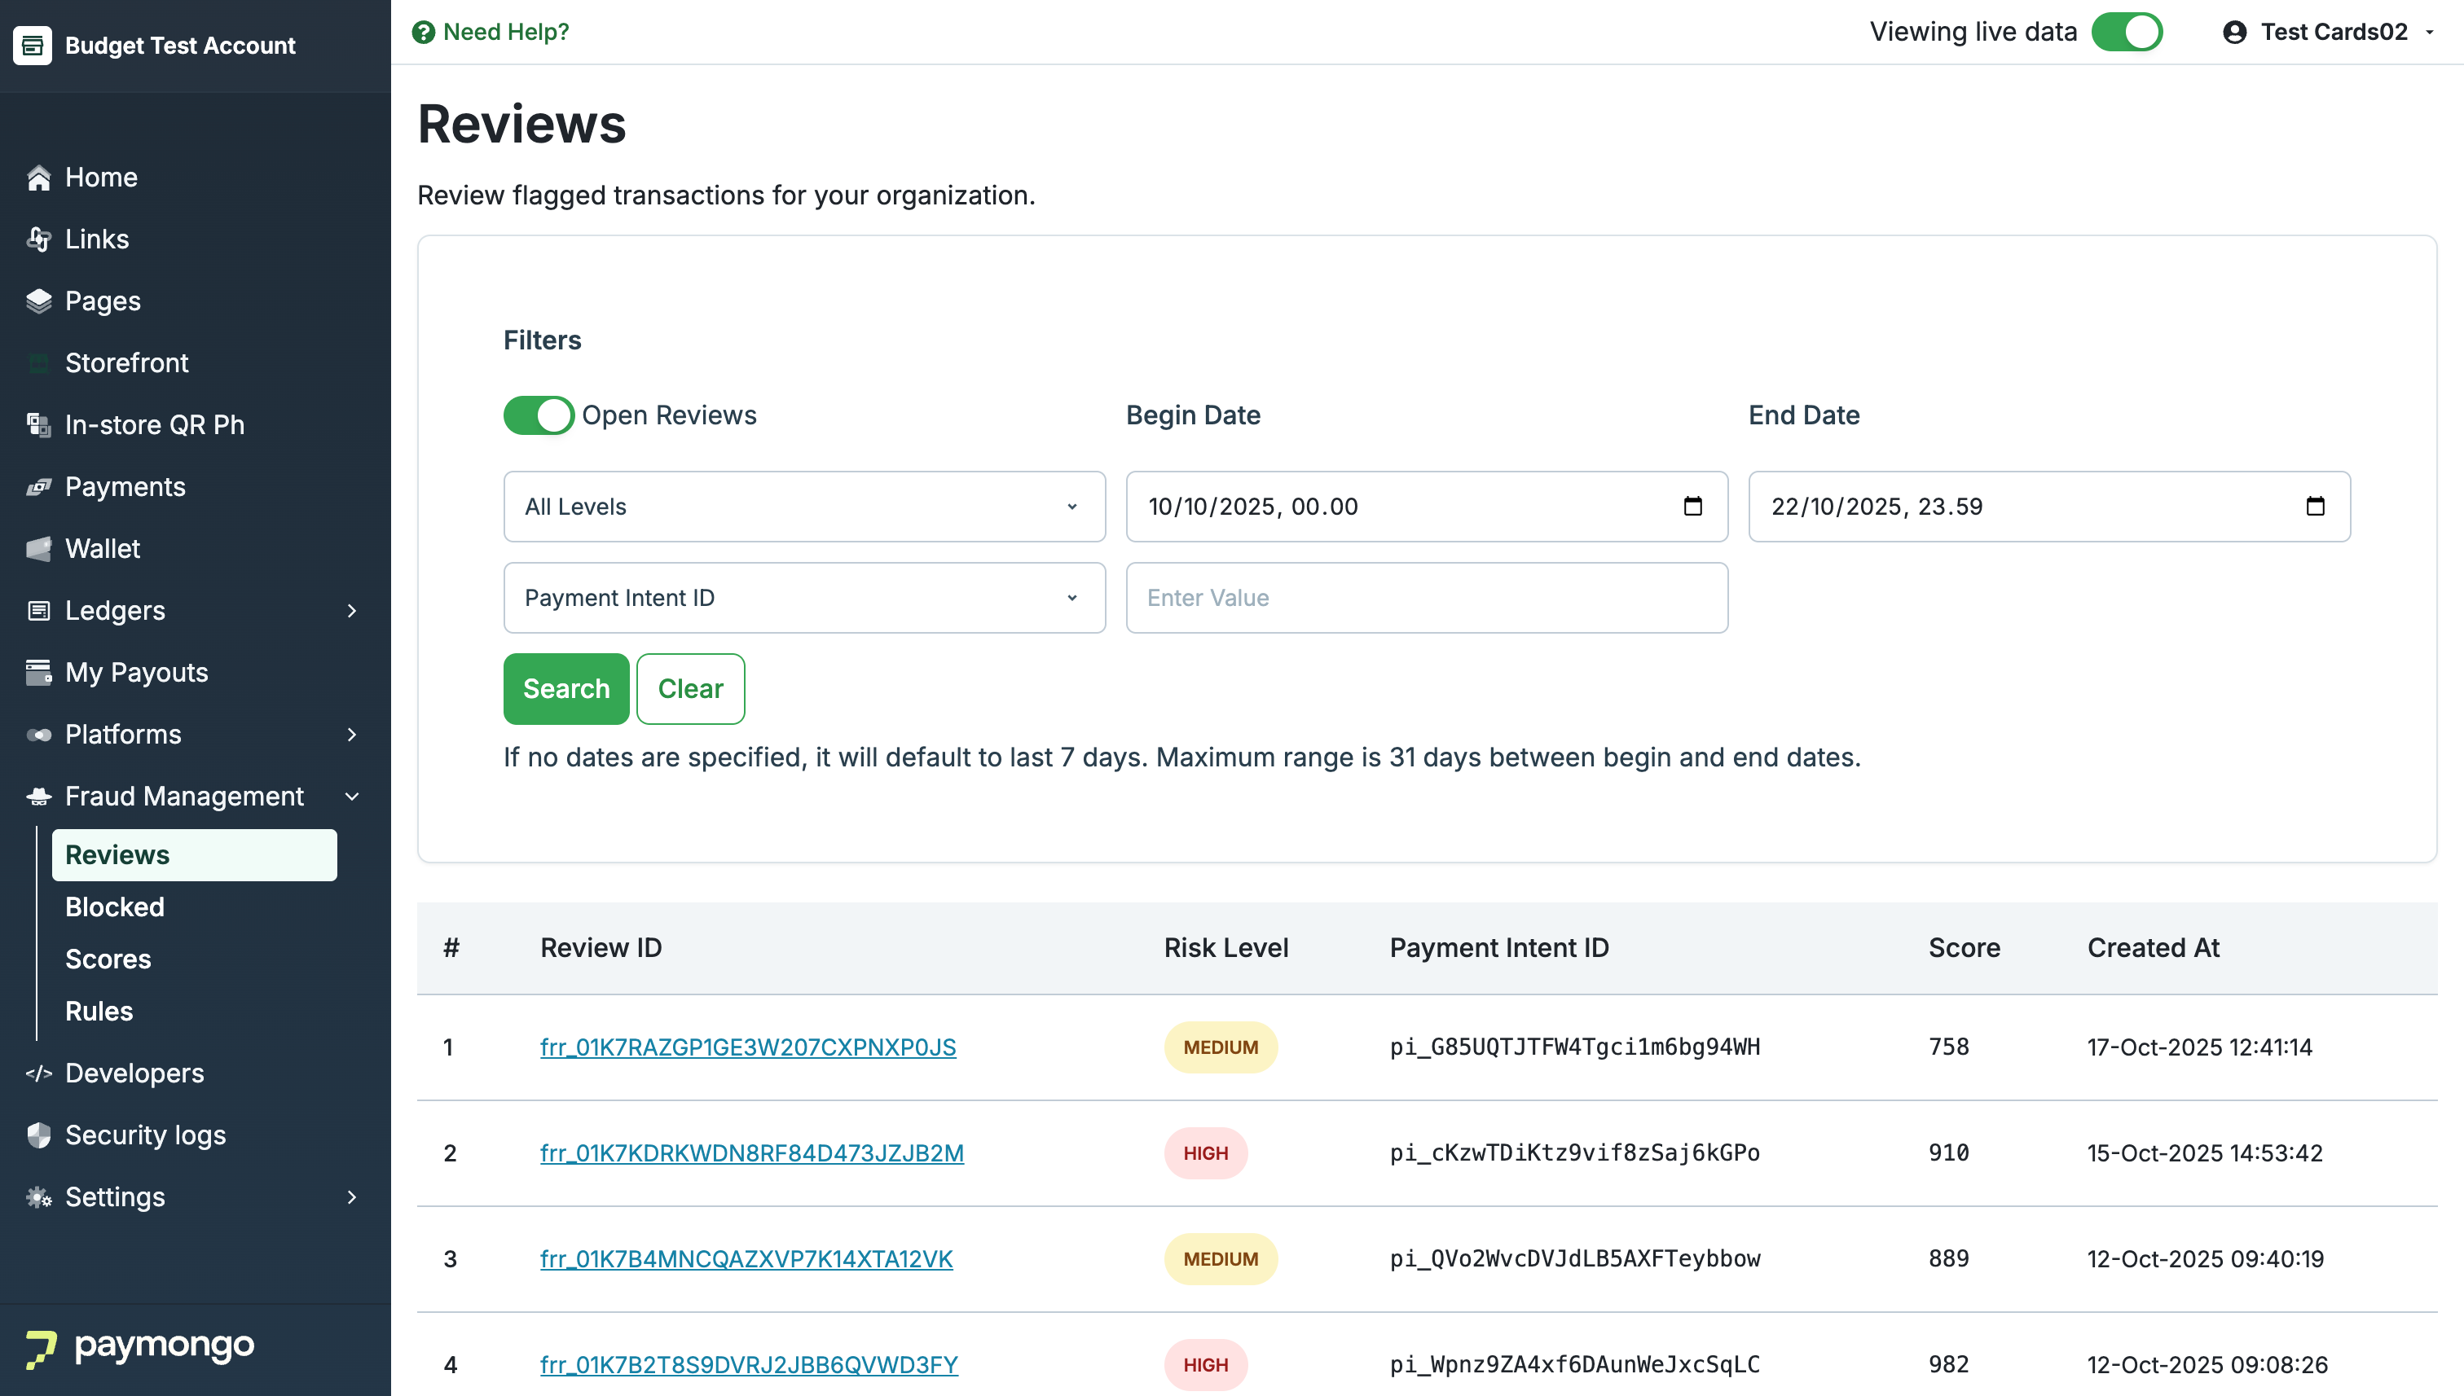Collapse the Fraud Management section
Image resolution: width=2464 pixels, height=1396 pixels.
click(352, 796)
